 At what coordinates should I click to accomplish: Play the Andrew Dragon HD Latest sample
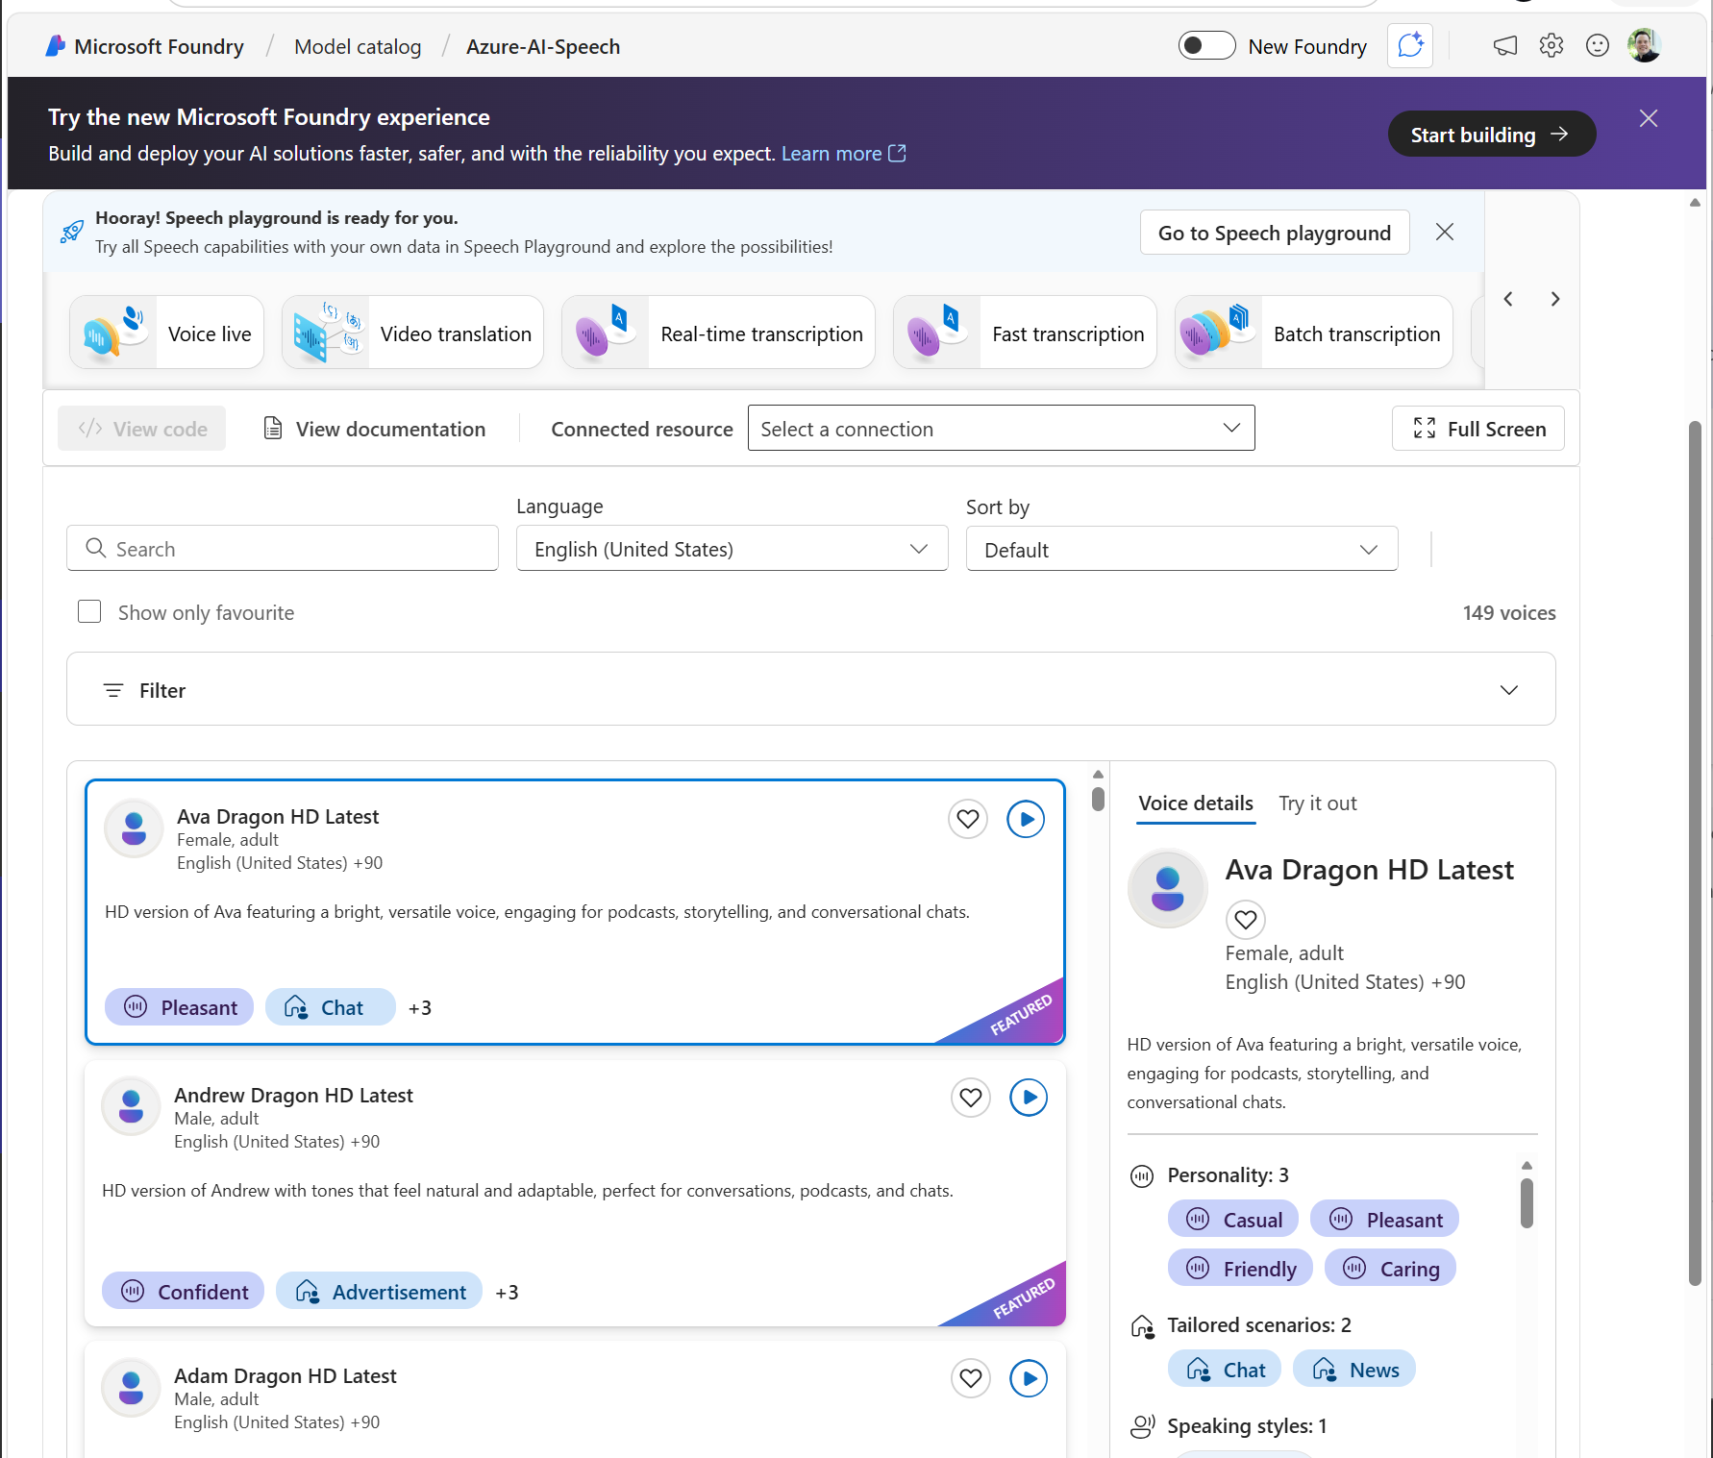point(1029,1098)
